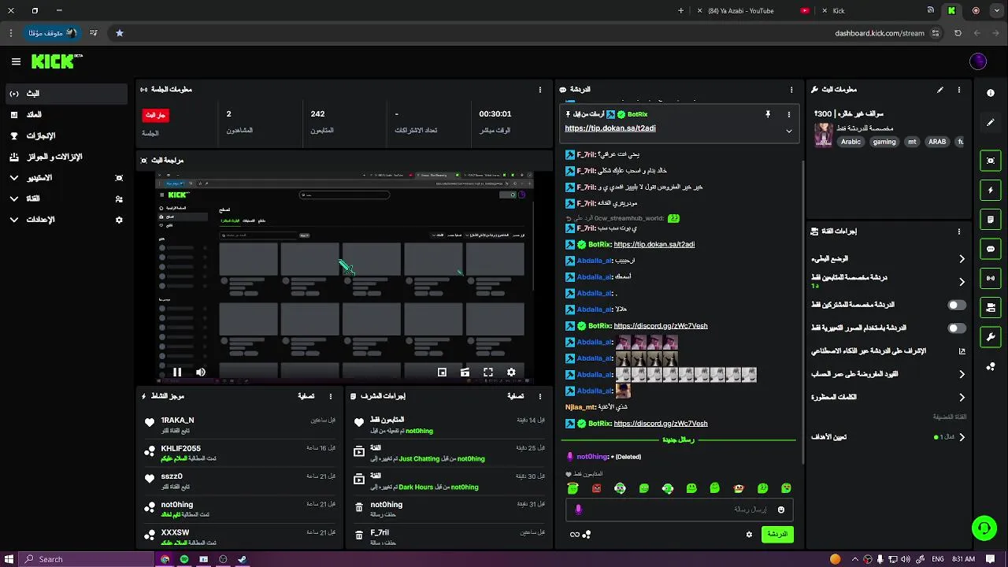The width and height of the screenshot is (1008, 567).
Task: Toggle lightning activity widget in right sidebar
Action: (991, 191)
